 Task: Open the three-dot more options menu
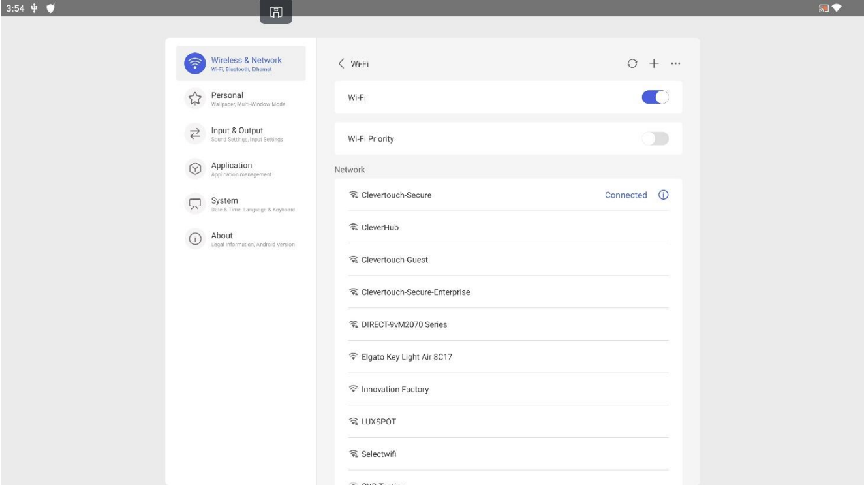pyautogui.click(x=675, y=63)
